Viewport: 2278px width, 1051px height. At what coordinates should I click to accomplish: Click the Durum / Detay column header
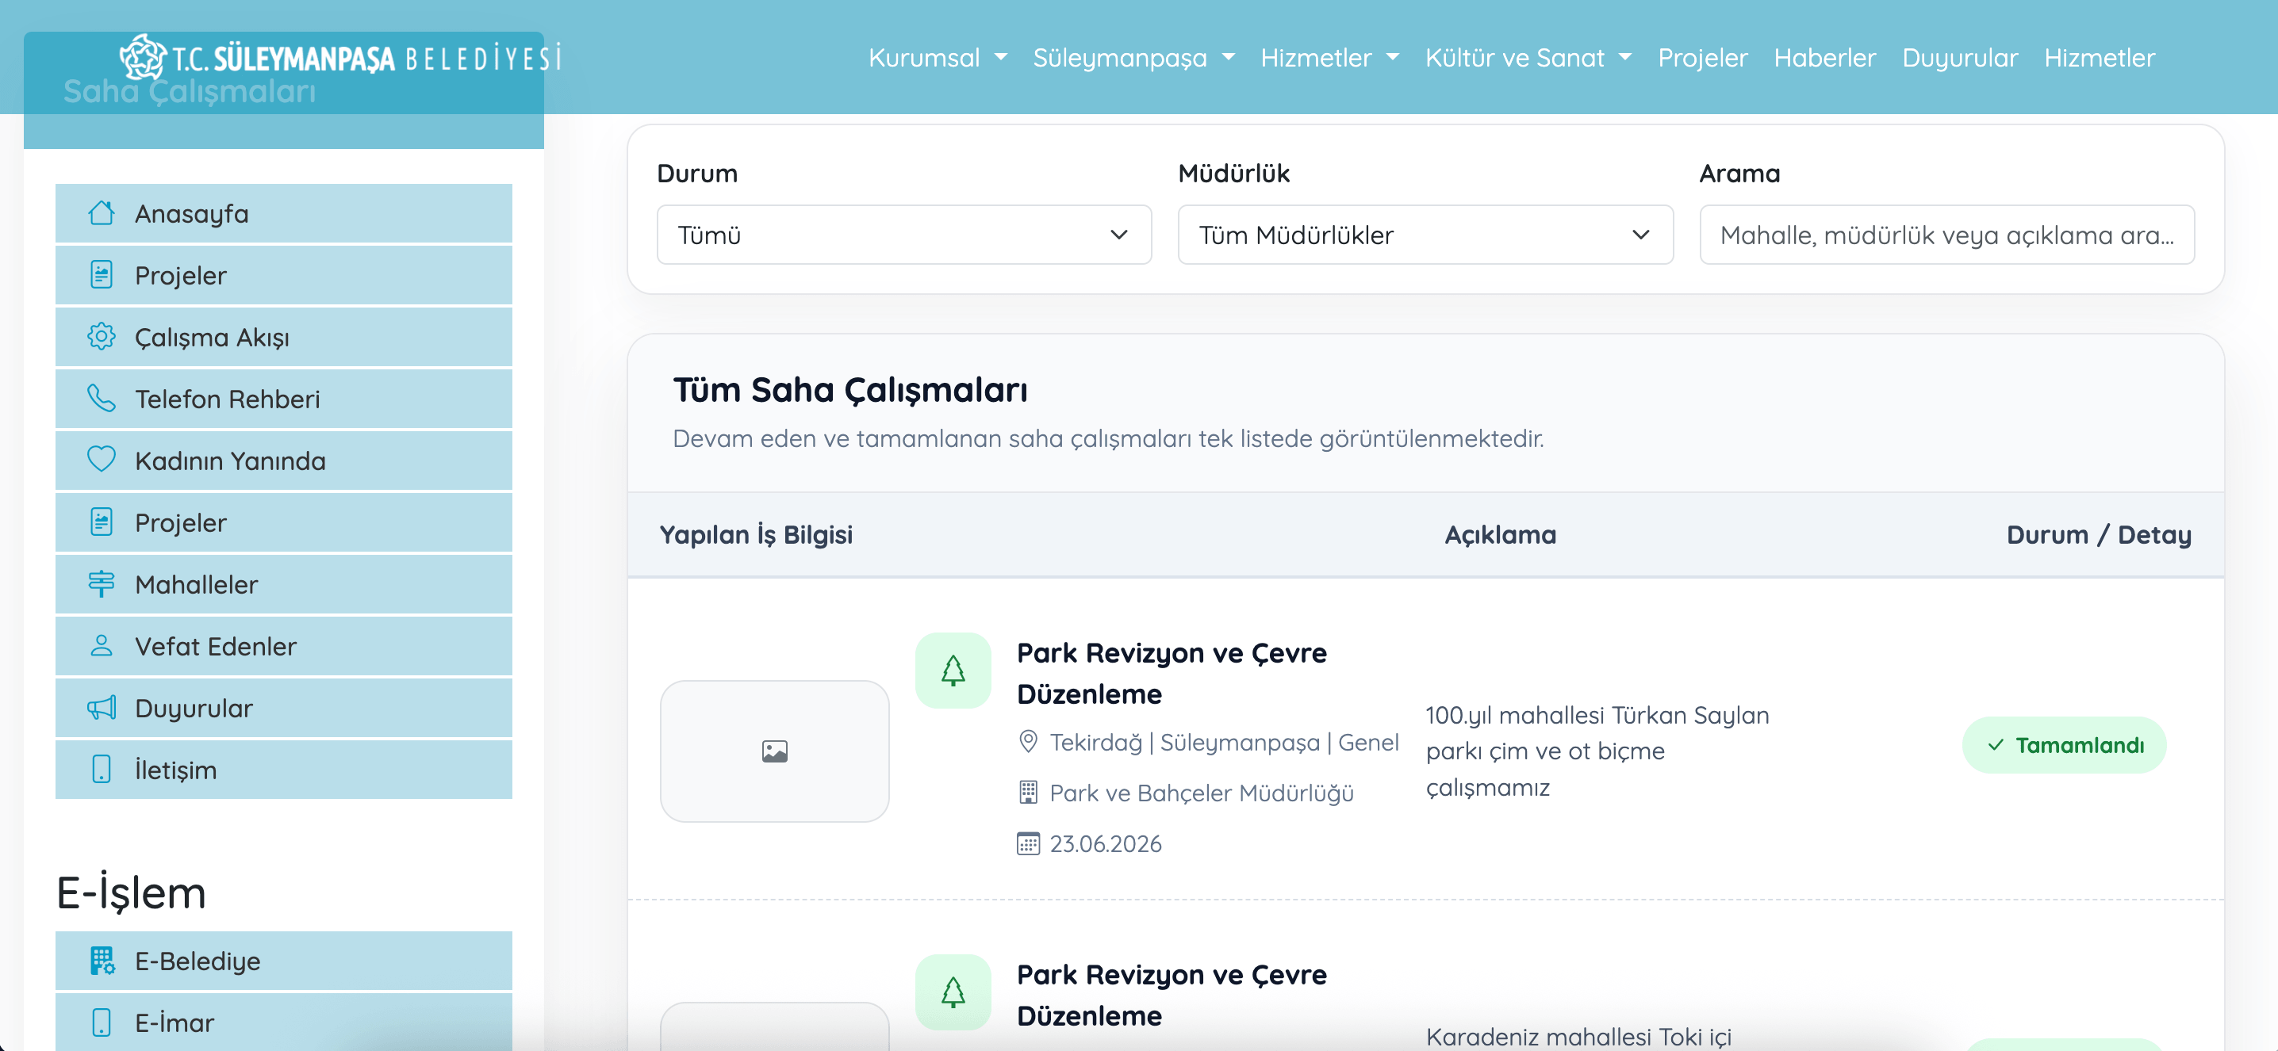tap(2099, 535)
